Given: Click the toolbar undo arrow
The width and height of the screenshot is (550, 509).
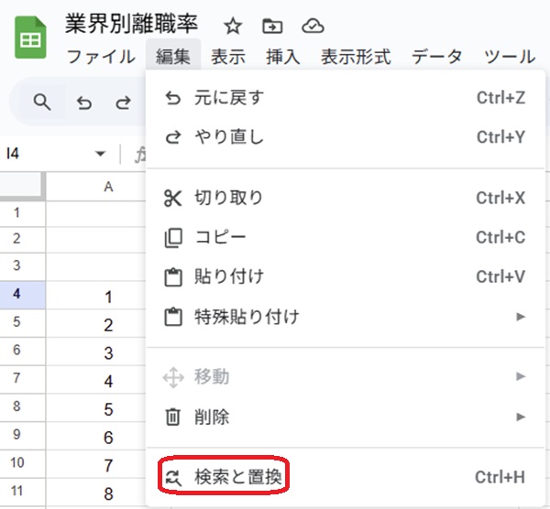Looking at the screenshot, I should (x=84, y=103).
